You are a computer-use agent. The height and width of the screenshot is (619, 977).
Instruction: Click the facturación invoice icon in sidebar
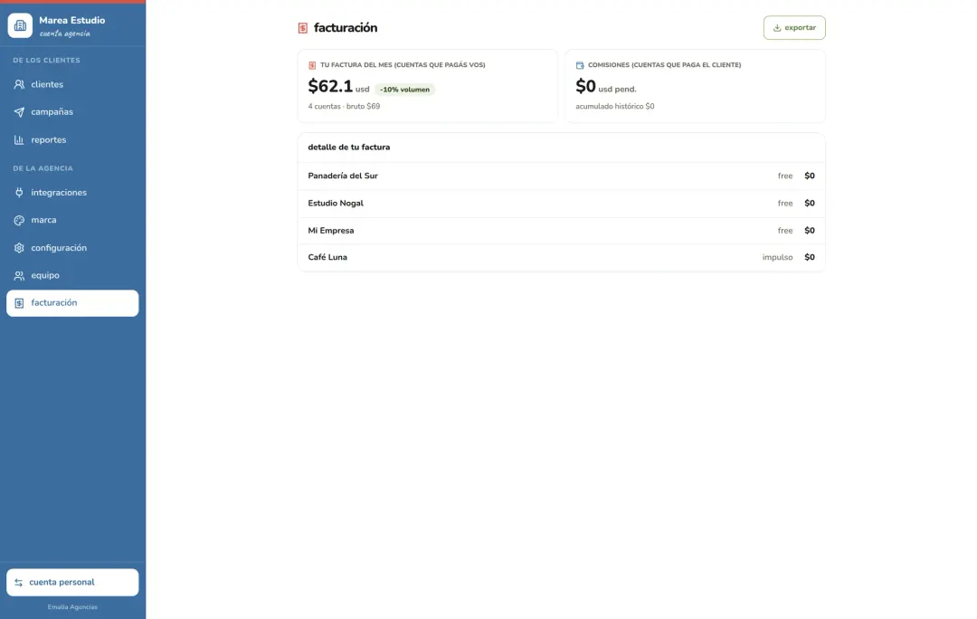(x=19, y=303)
